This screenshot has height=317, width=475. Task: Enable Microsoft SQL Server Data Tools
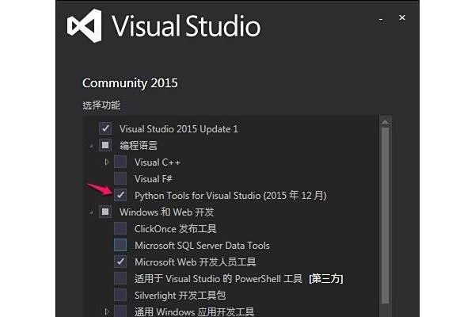coord(120,245)
